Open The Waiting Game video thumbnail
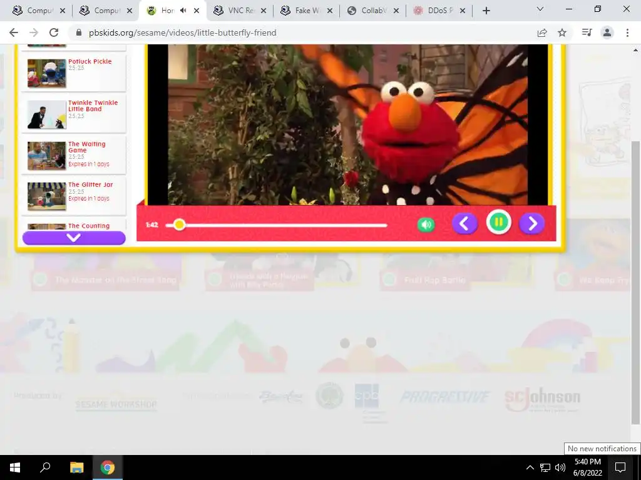 click(46, 156)
